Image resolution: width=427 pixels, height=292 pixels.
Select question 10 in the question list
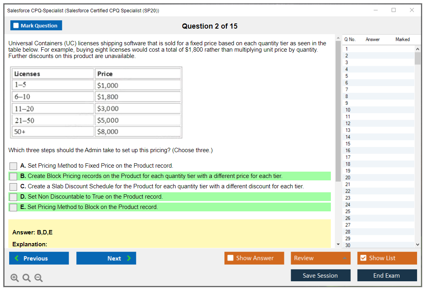pyautogui.click(x=348, y=110)
